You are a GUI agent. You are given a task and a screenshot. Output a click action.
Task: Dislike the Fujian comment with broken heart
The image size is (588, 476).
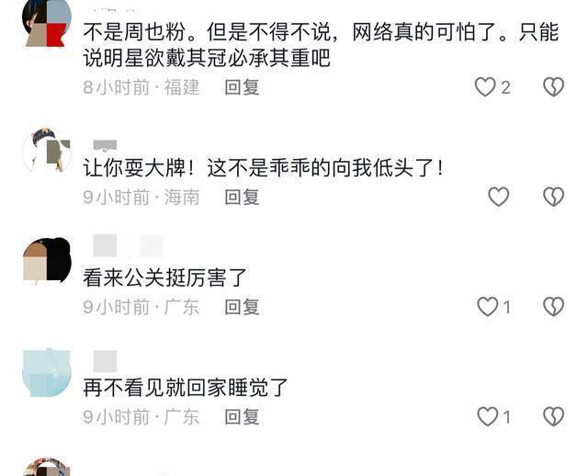[553, 87]
